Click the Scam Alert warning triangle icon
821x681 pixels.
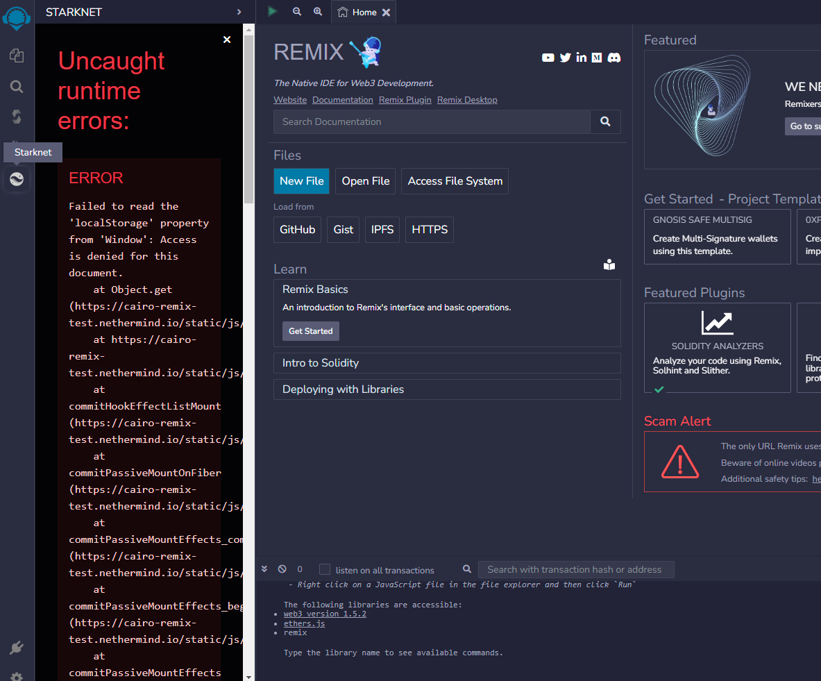tap(679, 462)
